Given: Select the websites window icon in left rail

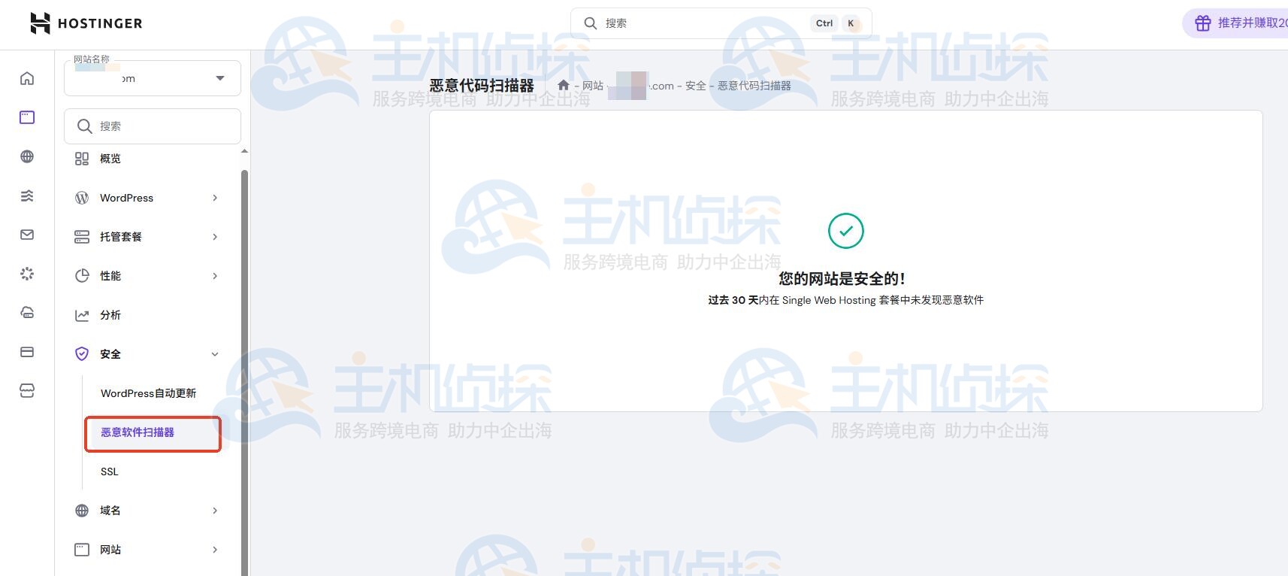Looking at the screenshot, I should point(27,117).
